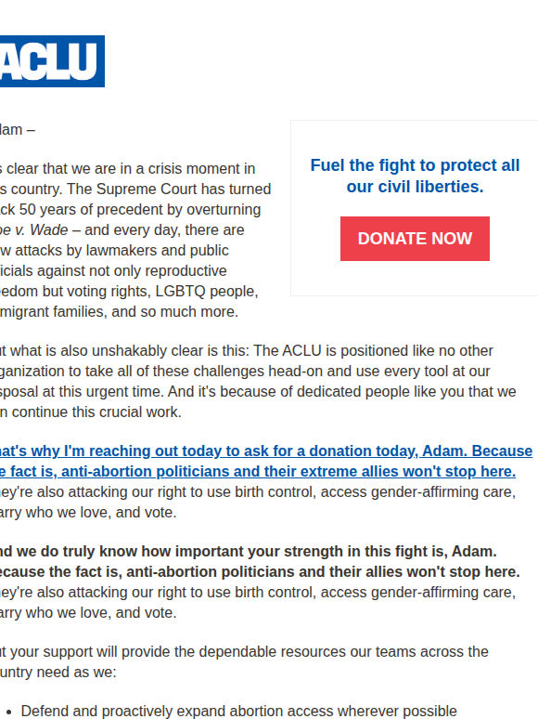Click the ACLU logo image
Screen dimensions: 538x719
click(x=52, y=61)
